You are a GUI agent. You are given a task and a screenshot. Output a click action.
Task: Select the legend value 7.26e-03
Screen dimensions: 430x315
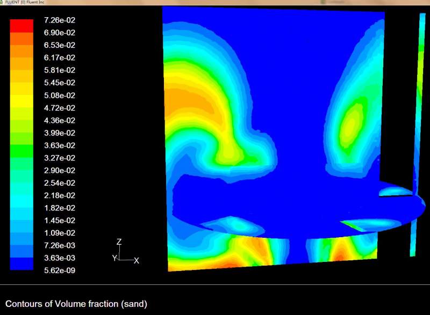[x=60, y=245]
